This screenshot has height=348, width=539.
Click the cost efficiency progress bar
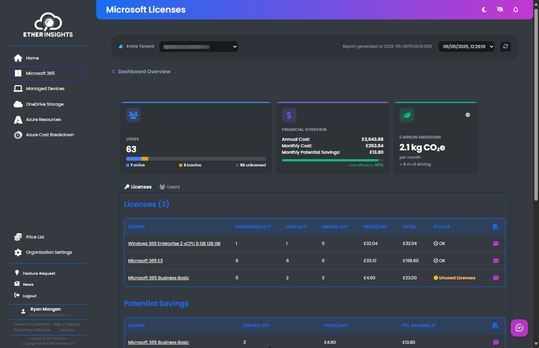333,160
